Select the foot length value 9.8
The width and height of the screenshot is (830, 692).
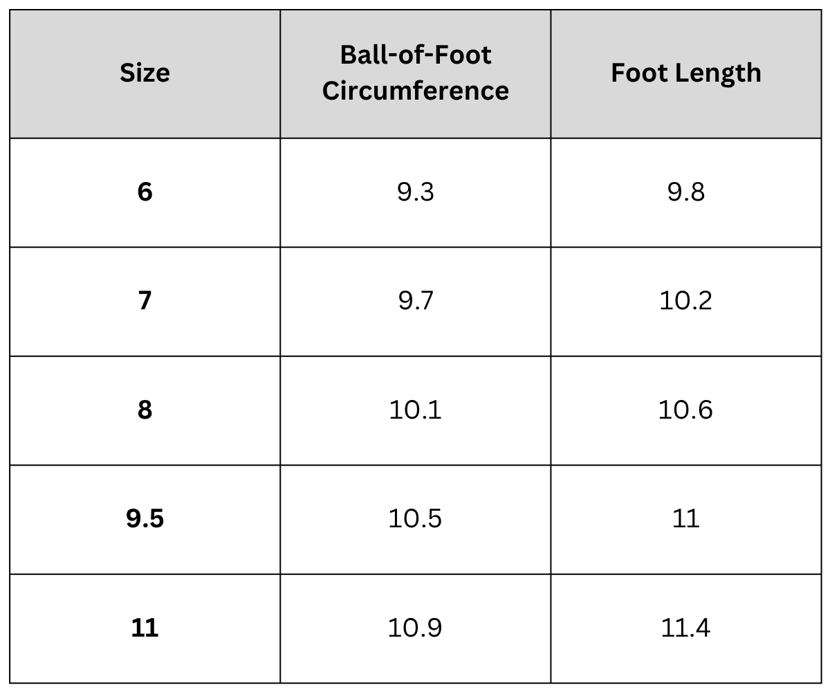pos(686,192)
